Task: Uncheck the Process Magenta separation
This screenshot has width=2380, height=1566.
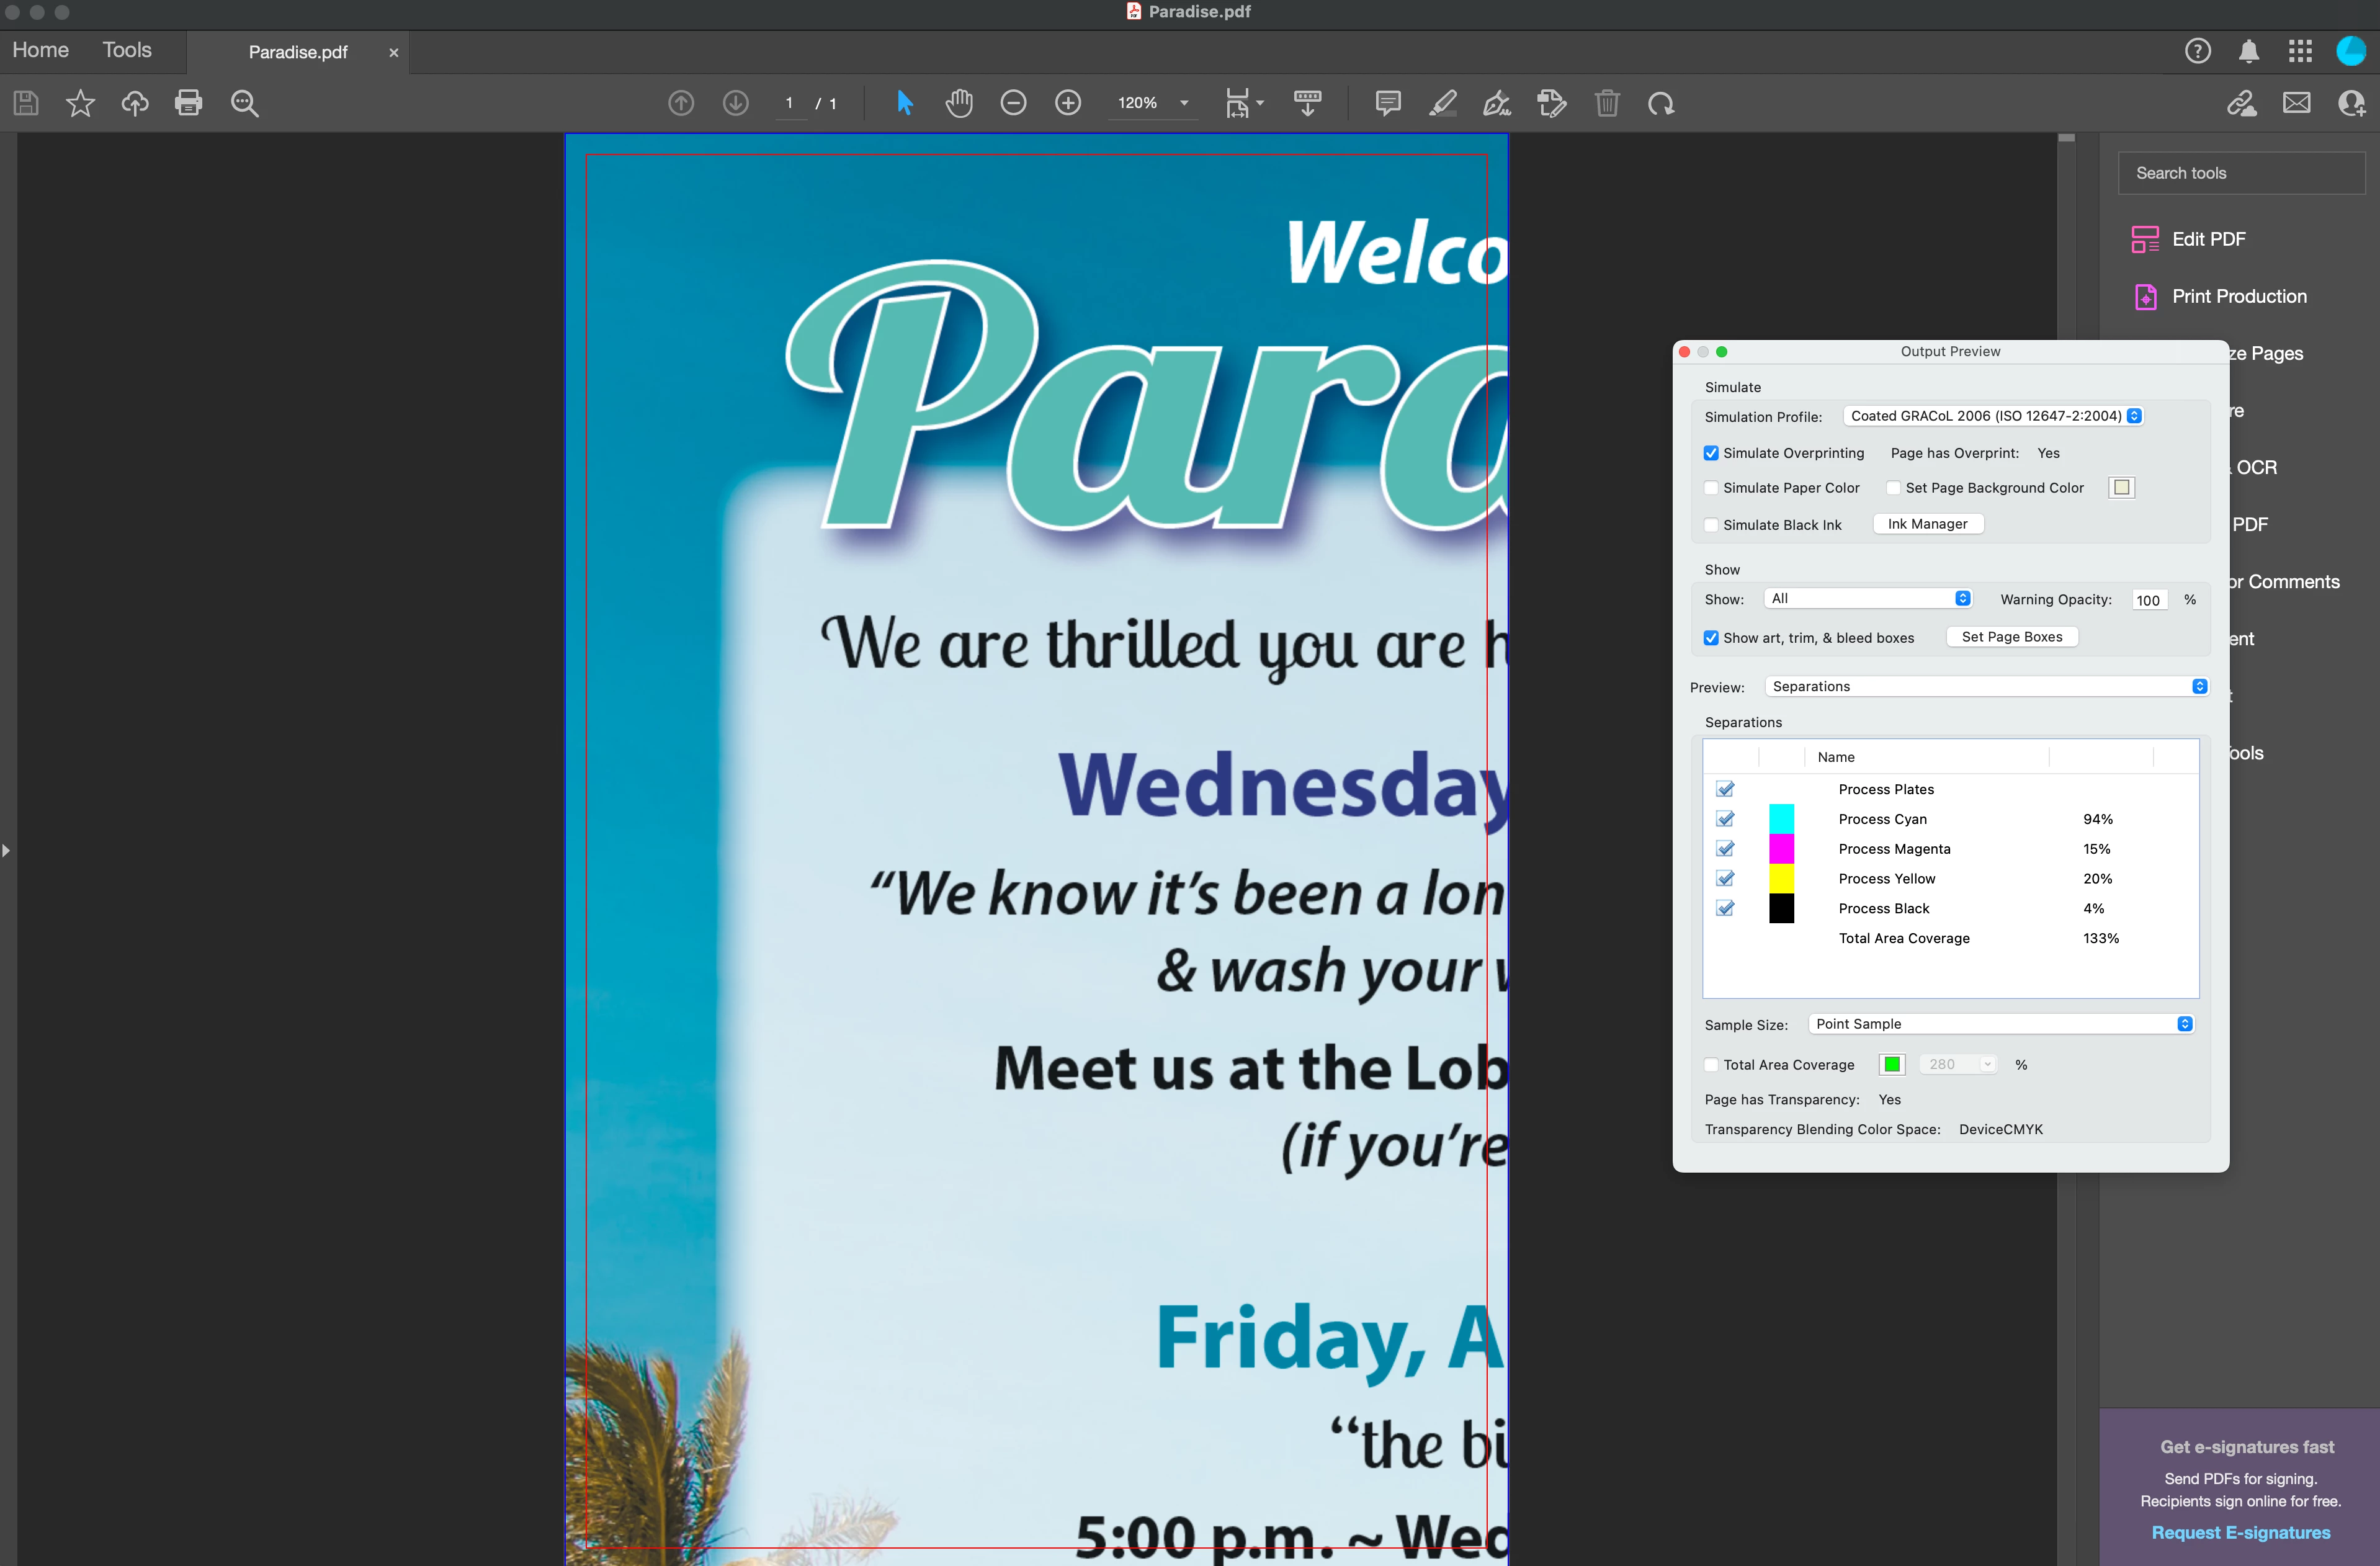Action: 1725,849
